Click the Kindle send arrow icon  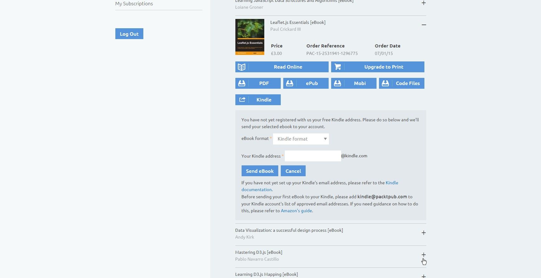242,100
